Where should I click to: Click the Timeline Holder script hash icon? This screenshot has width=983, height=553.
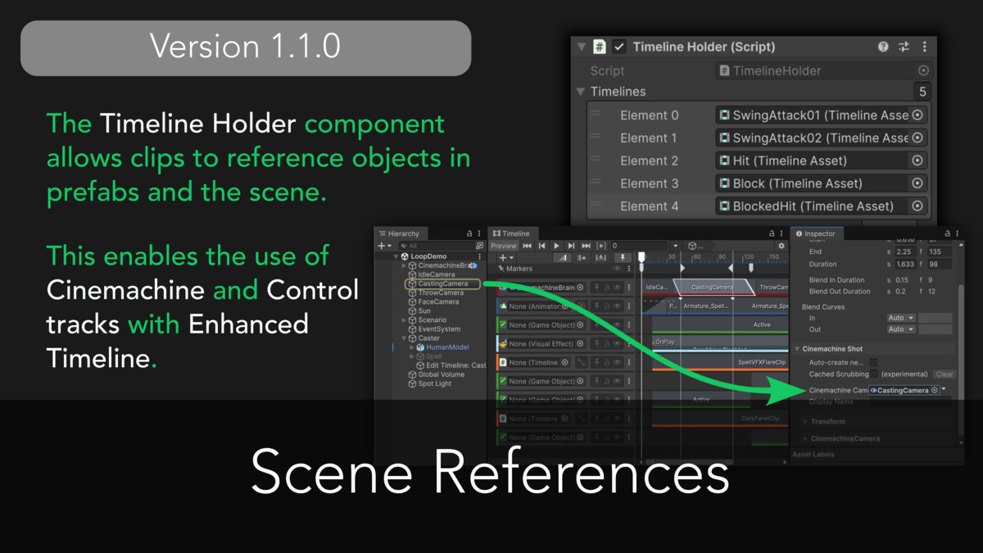point(600,47)
